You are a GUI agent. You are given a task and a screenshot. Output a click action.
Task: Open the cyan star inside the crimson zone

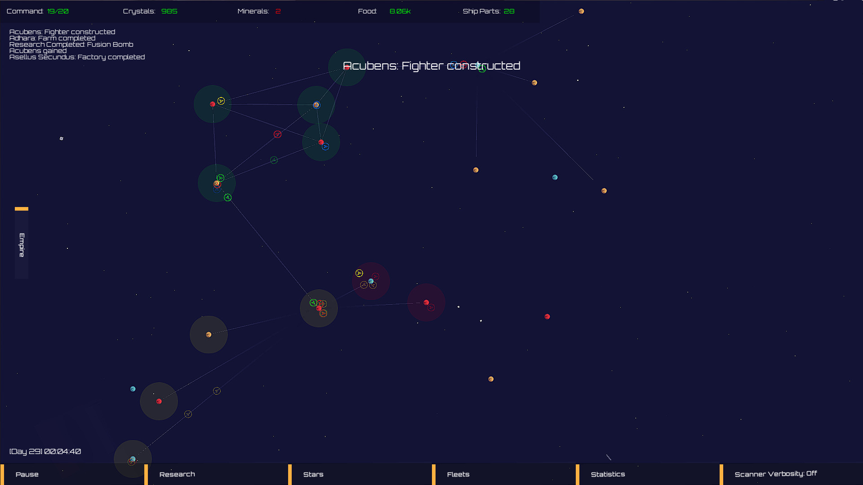coord(371,281)
